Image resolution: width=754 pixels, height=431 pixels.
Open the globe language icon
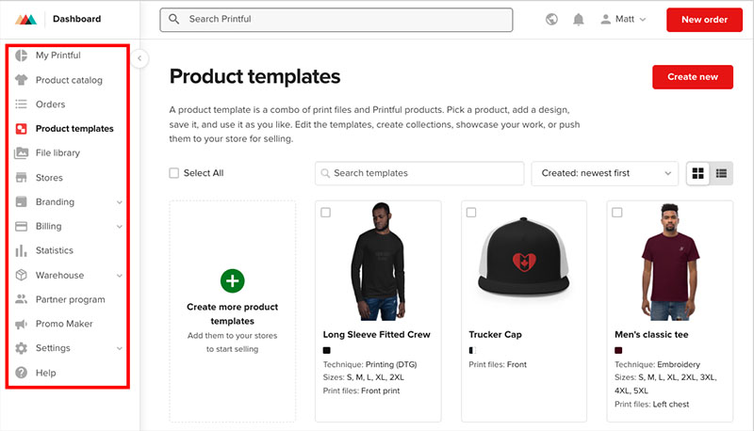[x=551, y=19]
